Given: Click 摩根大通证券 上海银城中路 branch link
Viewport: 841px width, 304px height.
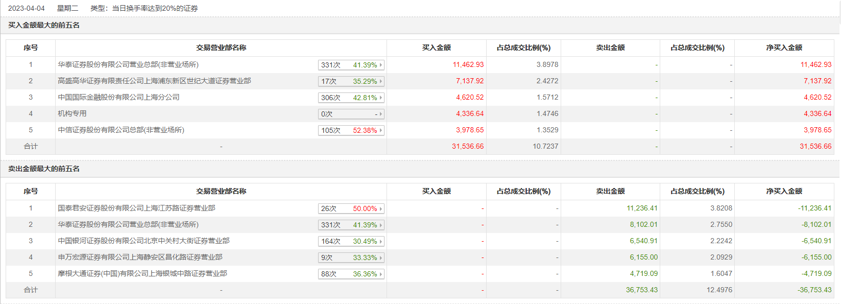Looking at the screenshot, I should click(x=142, y=274).
